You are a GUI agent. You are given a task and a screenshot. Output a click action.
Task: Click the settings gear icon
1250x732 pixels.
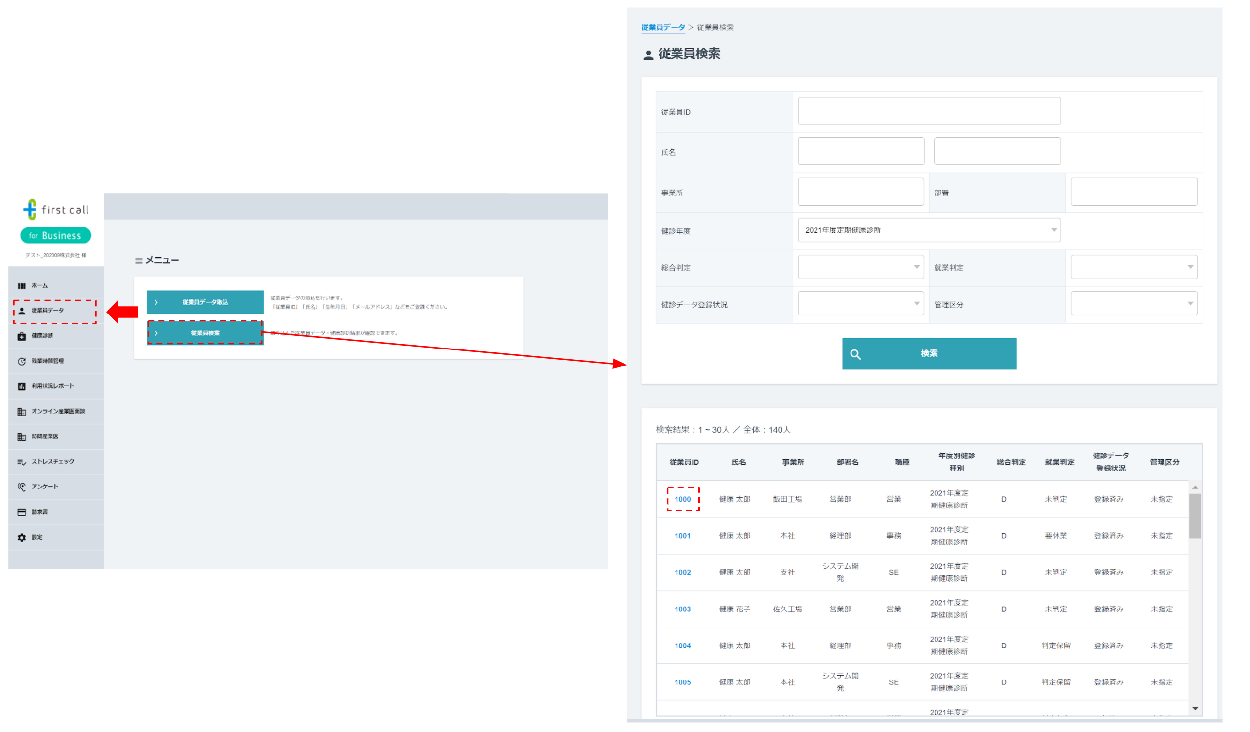click(22, 538)
